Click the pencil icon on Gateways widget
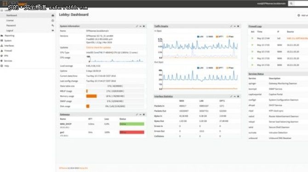This screenshot has width=308, height=172. 137,114
